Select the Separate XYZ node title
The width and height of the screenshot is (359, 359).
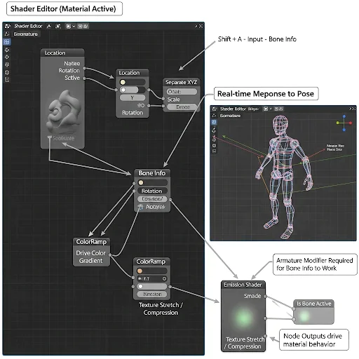click(181, 82)
